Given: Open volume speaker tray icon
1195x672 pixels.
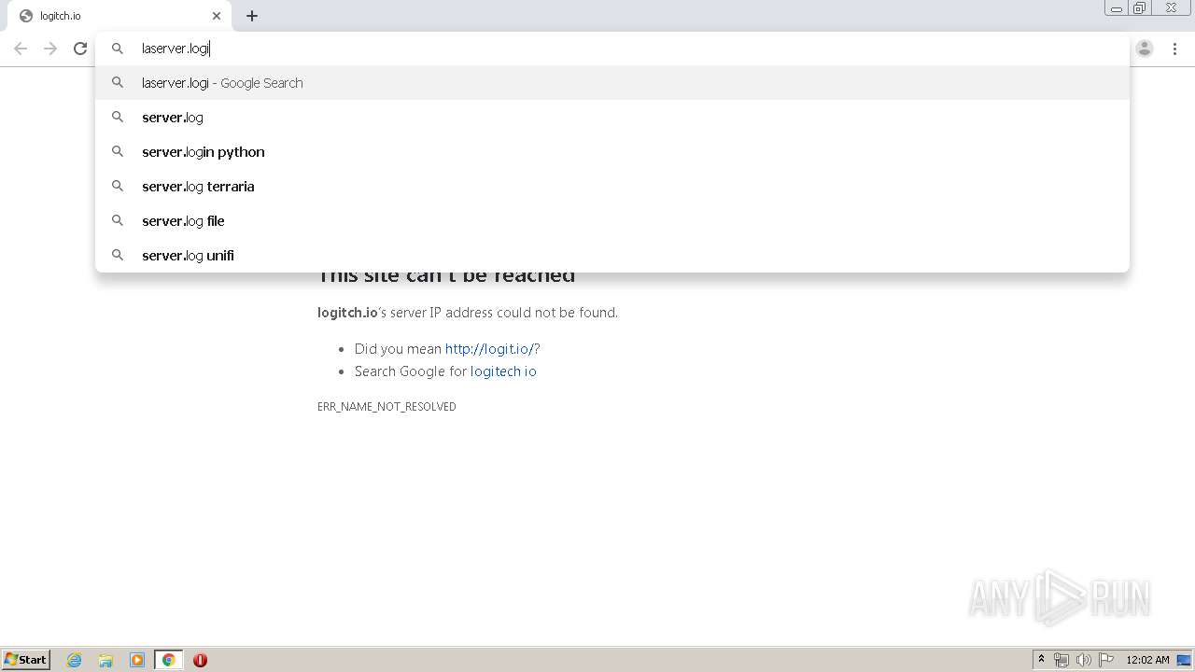Looking at the screenshot, I should click(1084, 660).
